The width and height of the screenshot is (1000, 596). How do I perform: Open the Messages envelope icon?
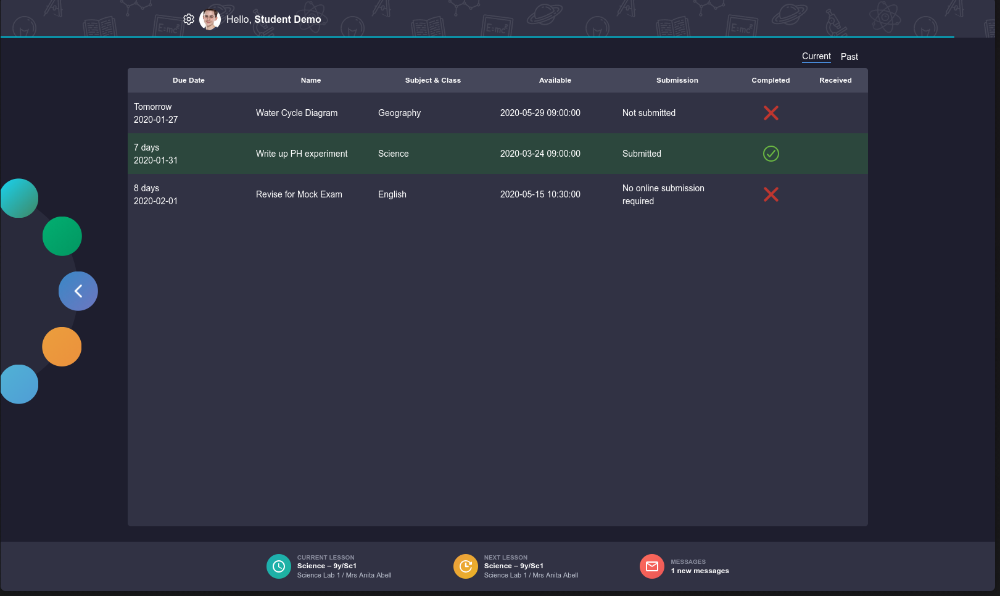(652, 566)
